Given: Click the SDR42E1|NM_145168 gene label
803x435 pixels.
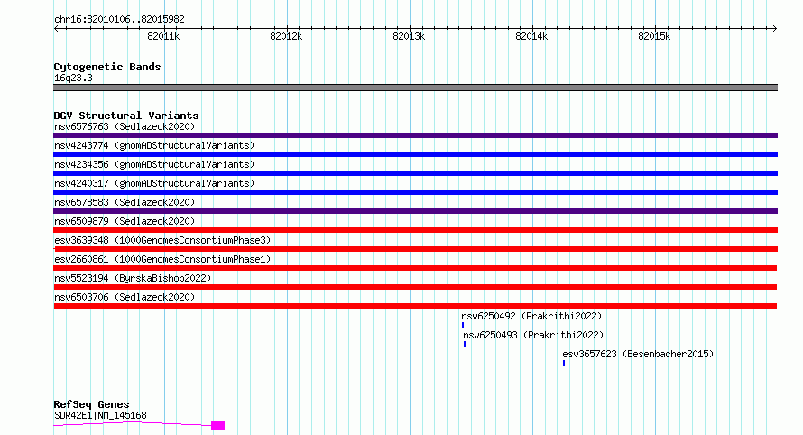Looking at the screenshot, I should pyautogui.click(x=100, y=415).
